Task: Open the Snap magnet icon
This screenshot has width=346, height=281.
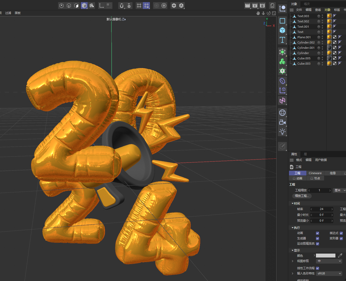Action: click(121, 6)
